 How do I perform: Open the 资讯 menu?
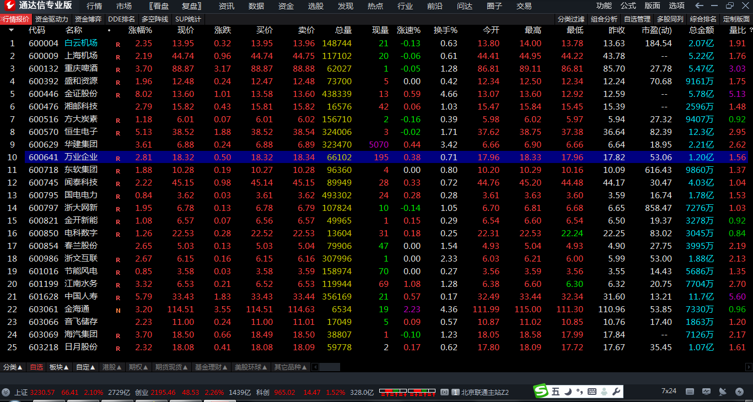227,6
